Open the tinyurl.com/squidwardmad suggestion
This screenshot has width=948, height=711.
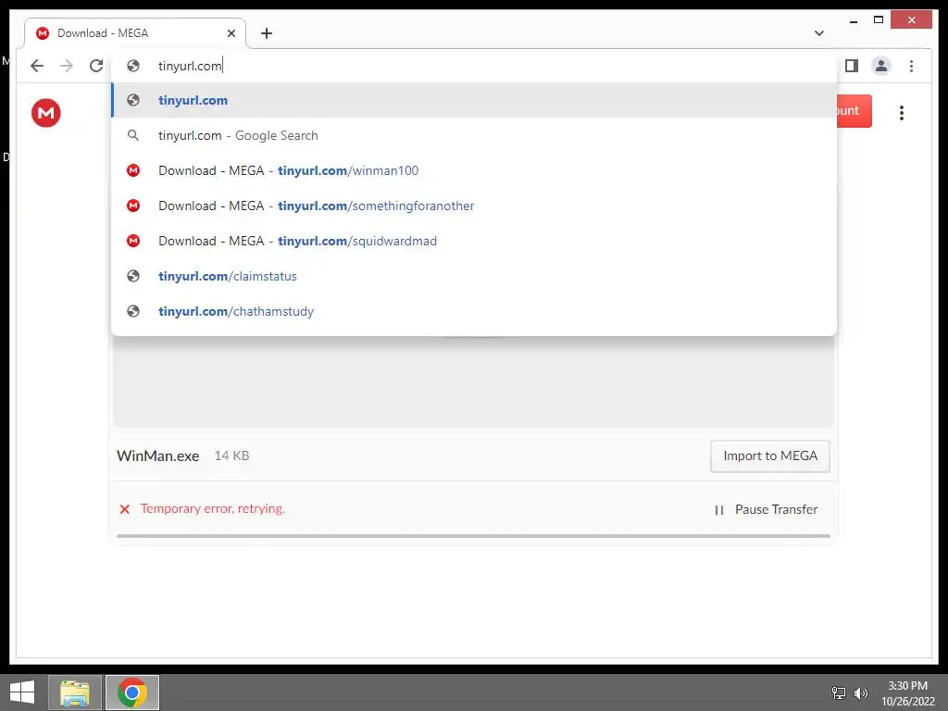tap(474, 241)
